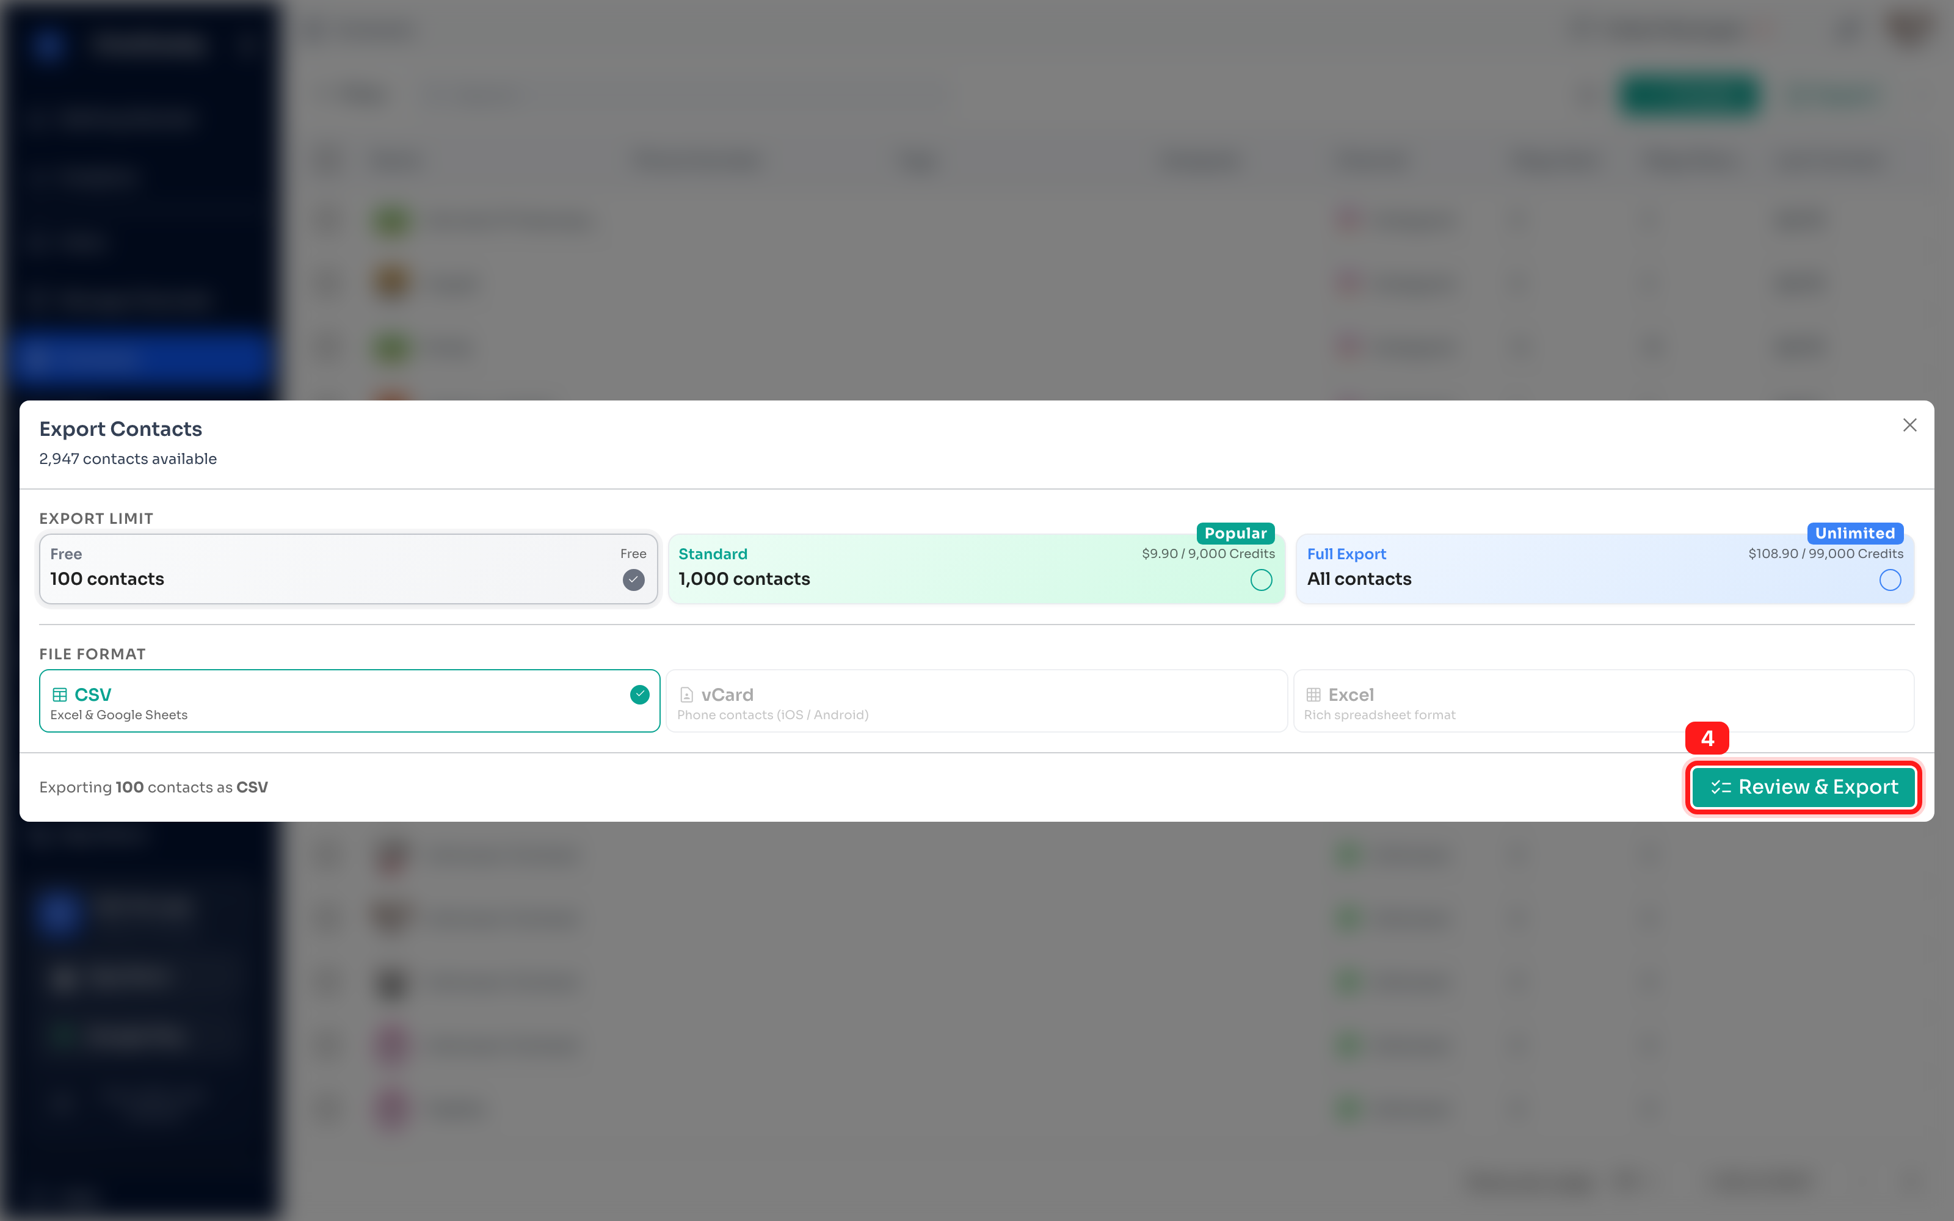Choose the Excel rich spreadsheet format
The image size is (1954, 1221).
click(1604, 701)
